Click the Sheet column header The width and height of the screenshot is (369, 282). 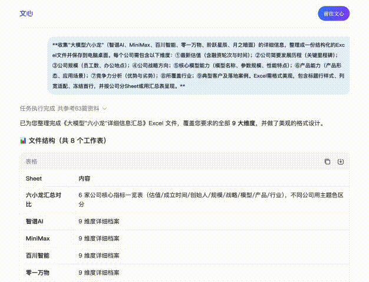point(34,179)
